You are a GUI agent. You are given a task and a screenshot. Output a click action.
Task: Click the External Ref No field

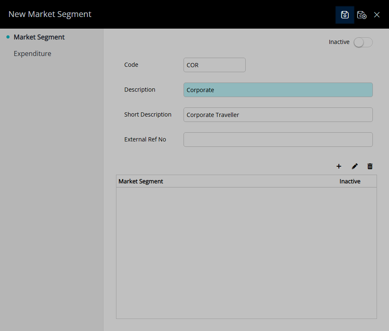[x=278, y=139]
